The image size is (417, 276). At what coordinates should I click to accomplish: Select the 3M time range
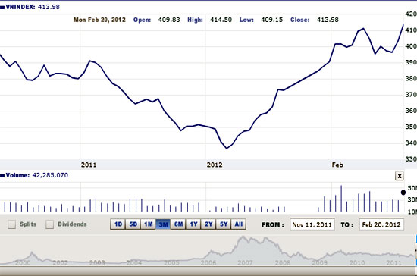click(x=163, y=224)
